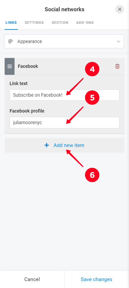Click the Link text label
The height and width of the screenshot is (288, 129).
pyautogui.click(x=19, y=83)
